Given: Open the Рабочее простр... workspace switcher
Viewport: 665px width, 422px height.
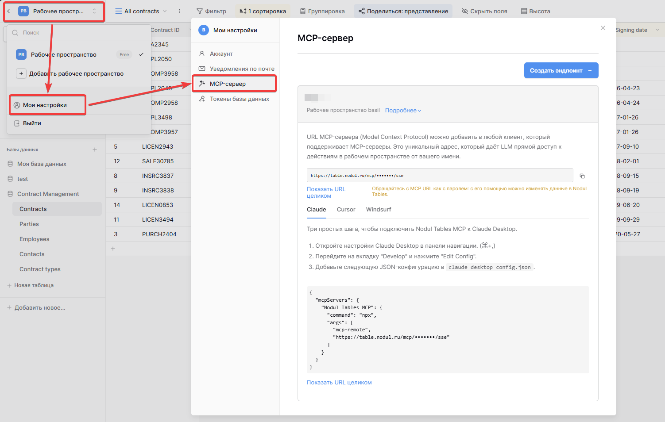Looking at the screenshot, I should click(x=57, y=11).
